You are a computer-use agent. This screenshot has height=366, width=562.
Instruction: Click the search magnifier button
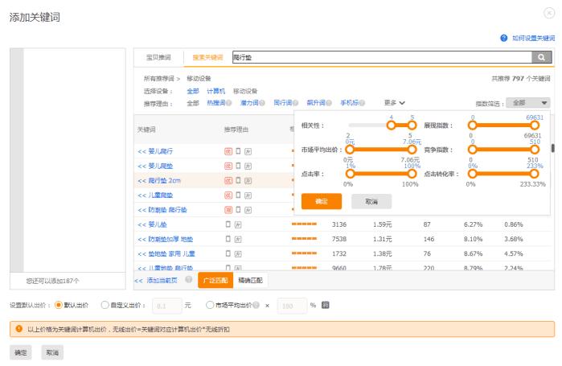[x=542, y=57]
